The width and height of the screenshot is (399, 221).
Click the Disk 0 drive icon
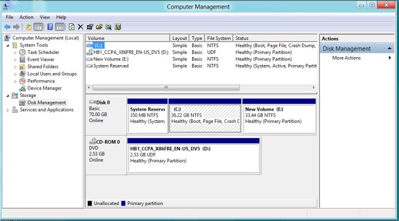(x=92, y=102)
